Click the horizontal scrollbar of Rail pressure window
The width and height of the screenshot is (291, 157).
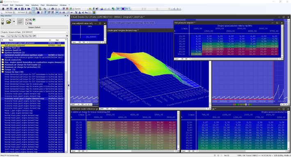[235, 59]
